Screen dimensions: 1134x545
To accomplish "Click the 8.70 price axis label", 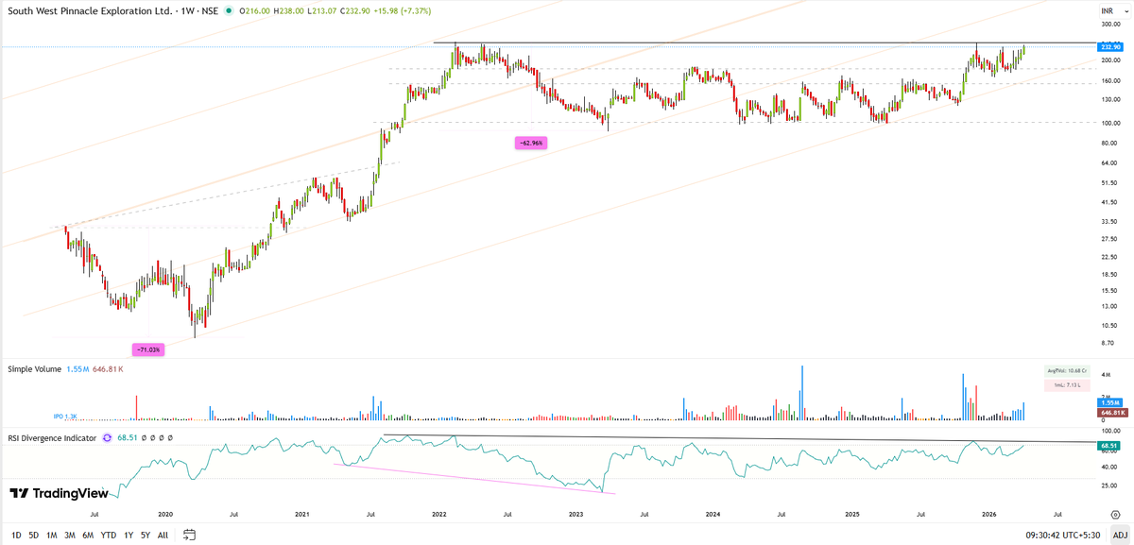I will click(1108, 343).
